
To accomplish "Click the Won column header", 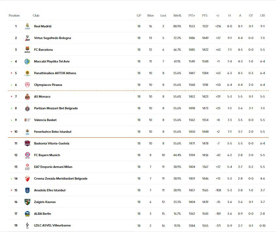I will tap(150, 16).
